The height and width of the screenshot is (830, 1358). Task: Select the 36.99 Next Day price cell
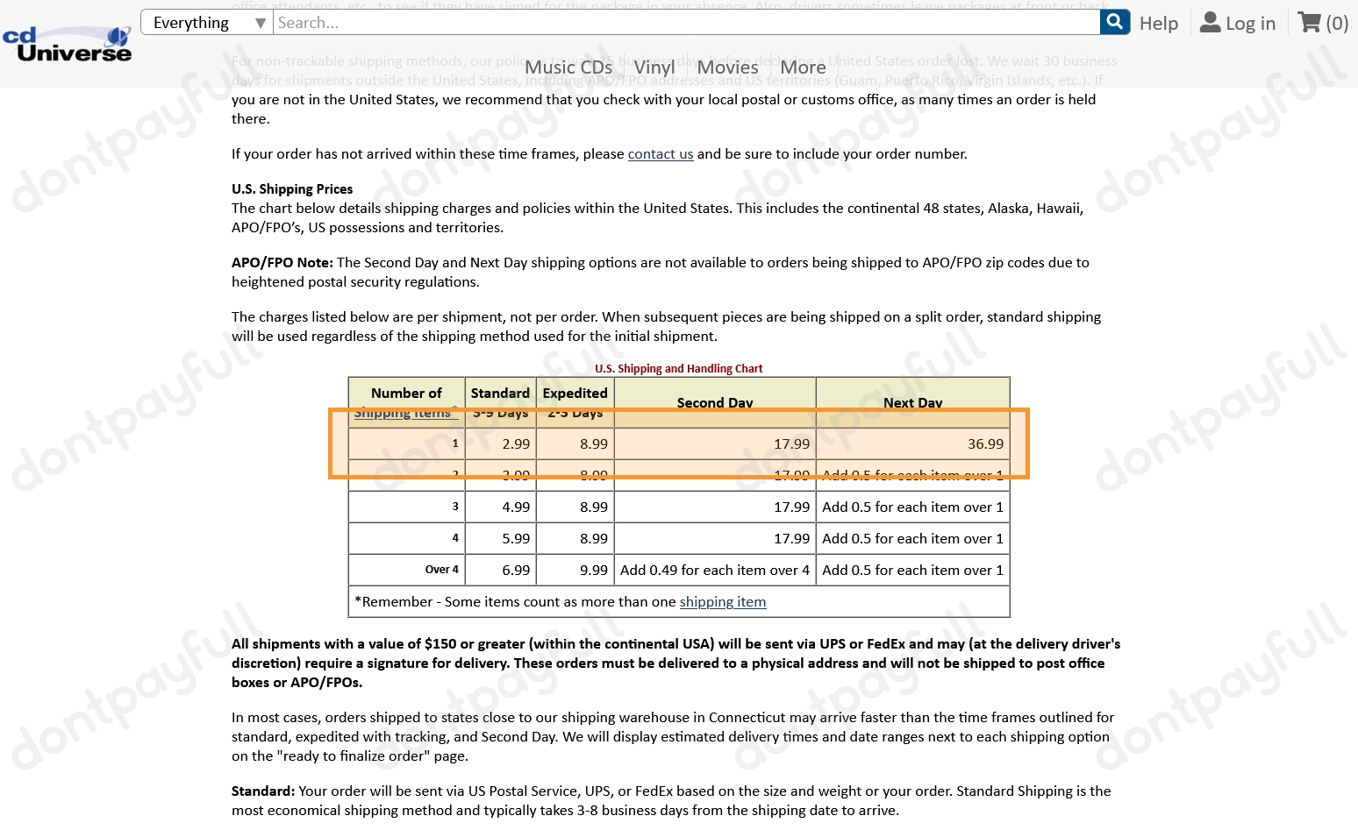[x=984, y=444]
